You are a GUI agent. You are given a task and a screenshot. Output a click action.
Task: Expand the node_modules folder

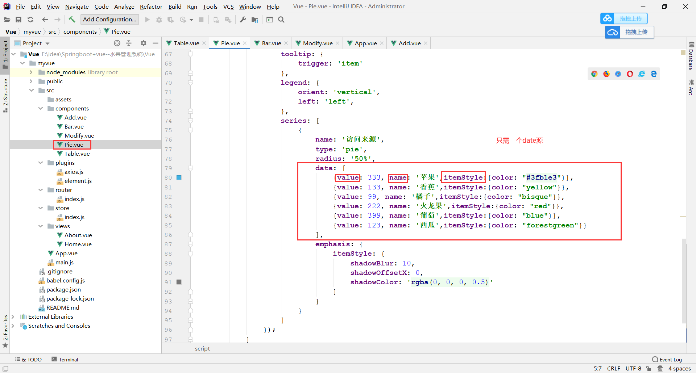click(x=32, y=72)
